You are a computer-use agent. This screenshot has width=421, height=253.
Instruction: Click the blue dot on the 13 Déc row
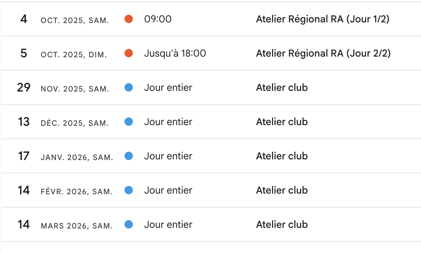tap(129, 122)
